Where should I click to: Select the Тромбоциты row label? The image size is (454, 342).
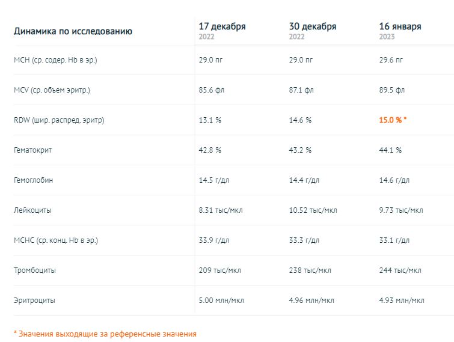(35, 270)
